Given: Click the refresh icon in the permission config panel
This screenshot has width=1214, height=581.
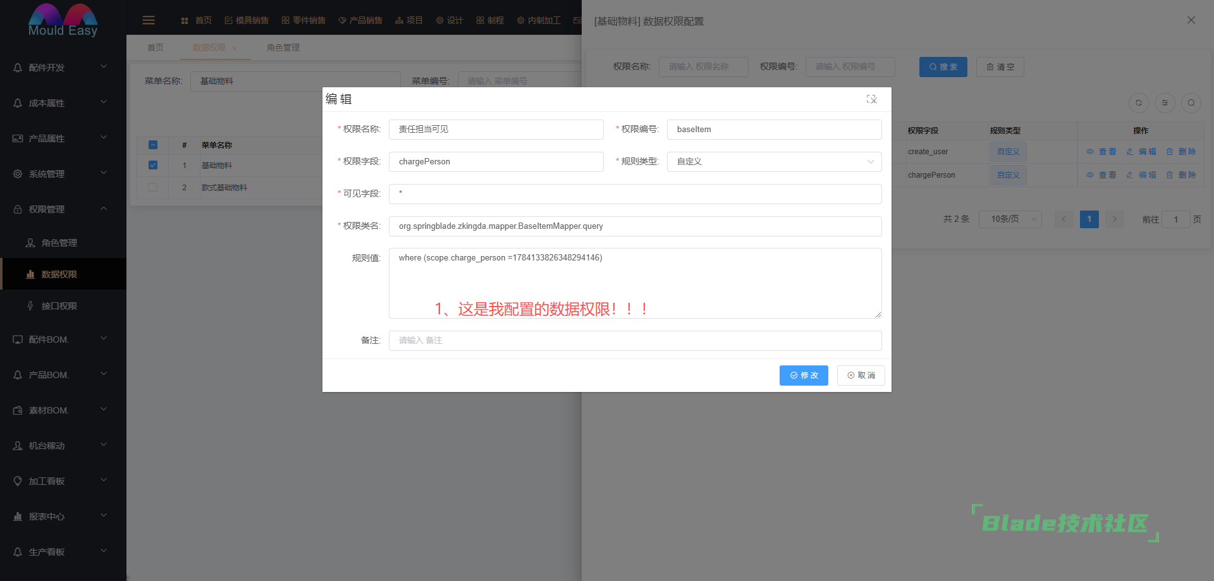Looking at the screenshot, I should click(1139, 102).
